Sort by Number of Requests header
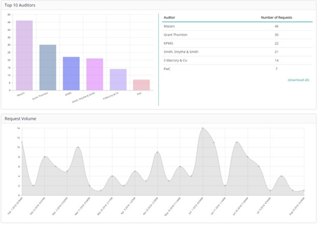Image resolution: width=318 pixels, height=225 pixels. point(276,18)
